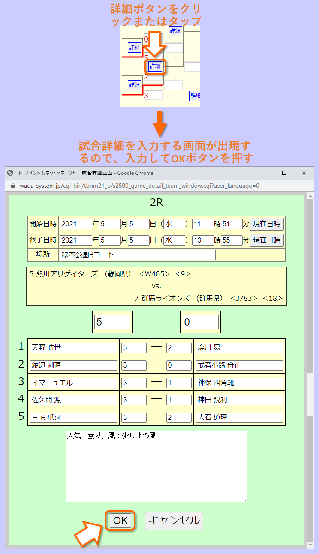Click the vertical scrollbar of detail window

tap(310, 370)
